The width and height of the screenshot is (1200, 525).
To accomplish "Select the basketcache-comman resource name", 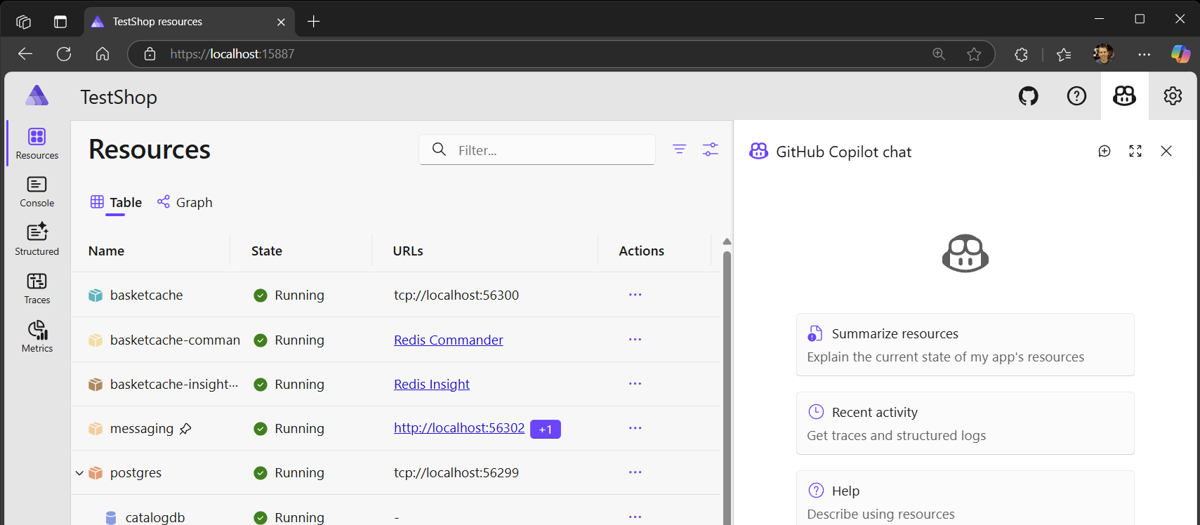I will pyautogui.click(x=175, y=340).
